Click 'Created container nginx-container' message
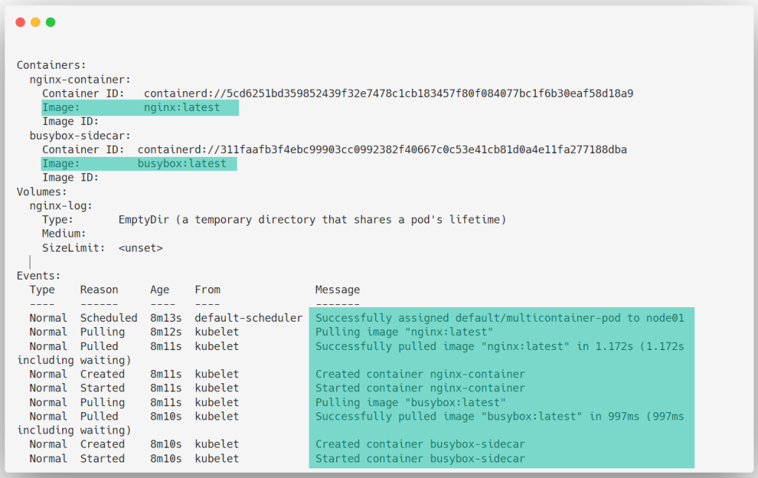Image resolution: width=758 pixels, height=478 pixels. 420,374
